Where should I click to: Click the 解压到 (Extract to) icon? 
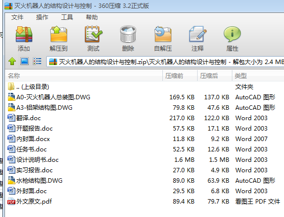tap(59, 34)
